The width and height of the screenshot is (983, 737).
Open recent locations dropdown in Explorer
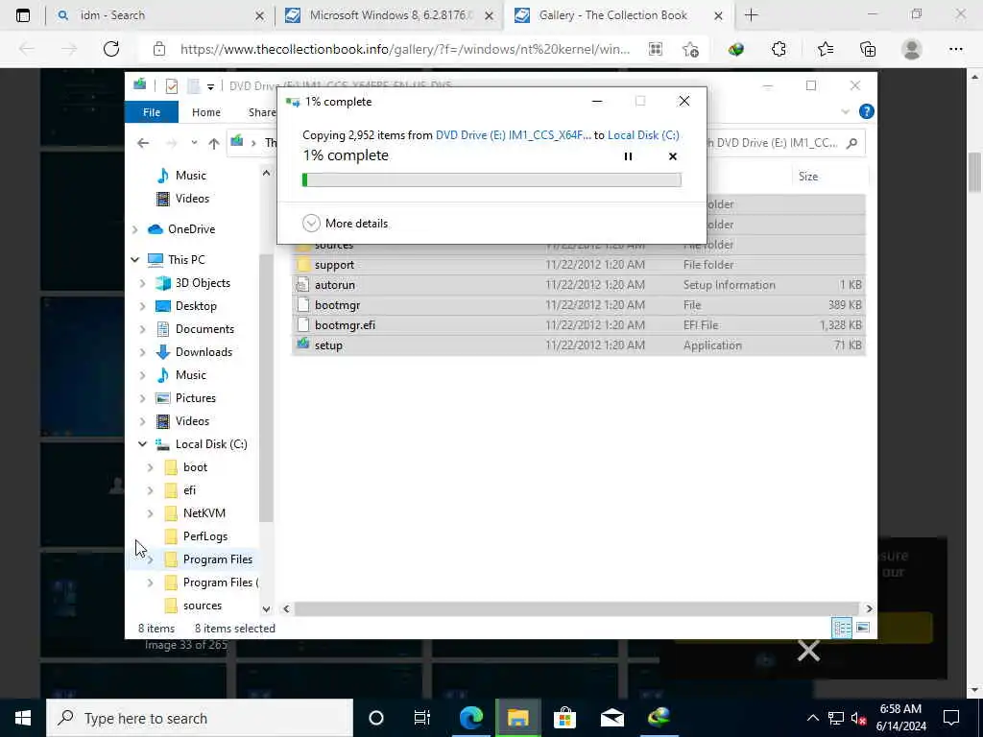coord(194,143)
